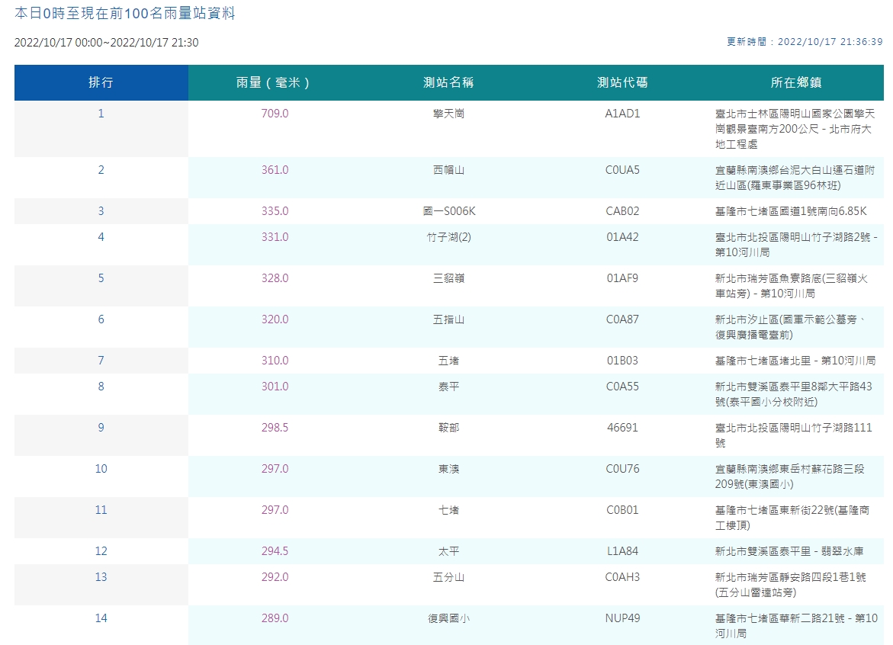
Task: Select station name 七堵
Action: pos(448,510)
